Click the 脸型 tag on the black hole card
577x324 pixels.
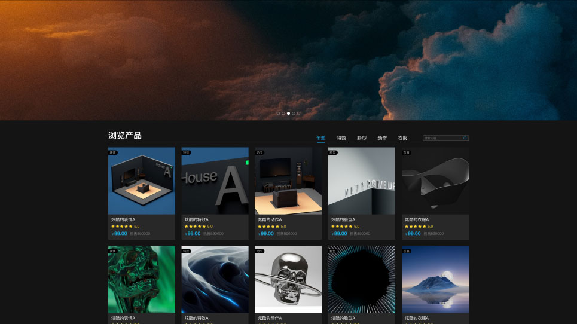tap(332, 251)
